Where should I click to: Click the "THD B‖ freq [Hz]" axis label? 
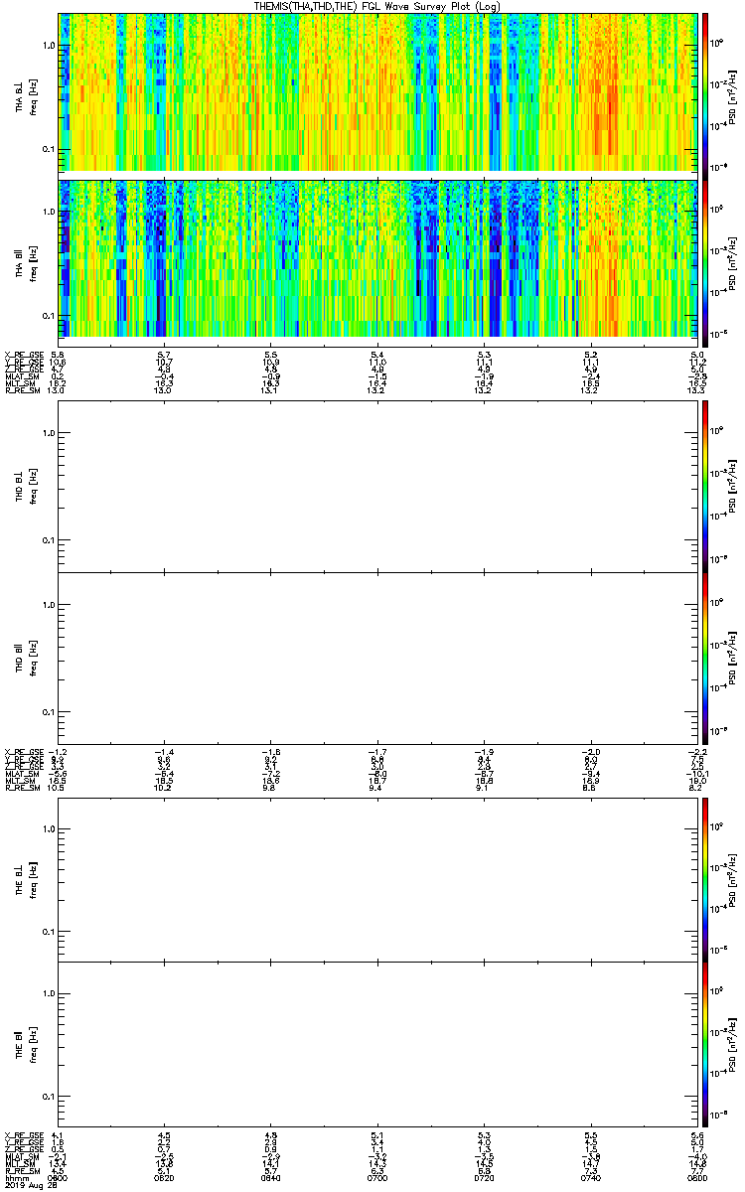click(x=24, y=658)
